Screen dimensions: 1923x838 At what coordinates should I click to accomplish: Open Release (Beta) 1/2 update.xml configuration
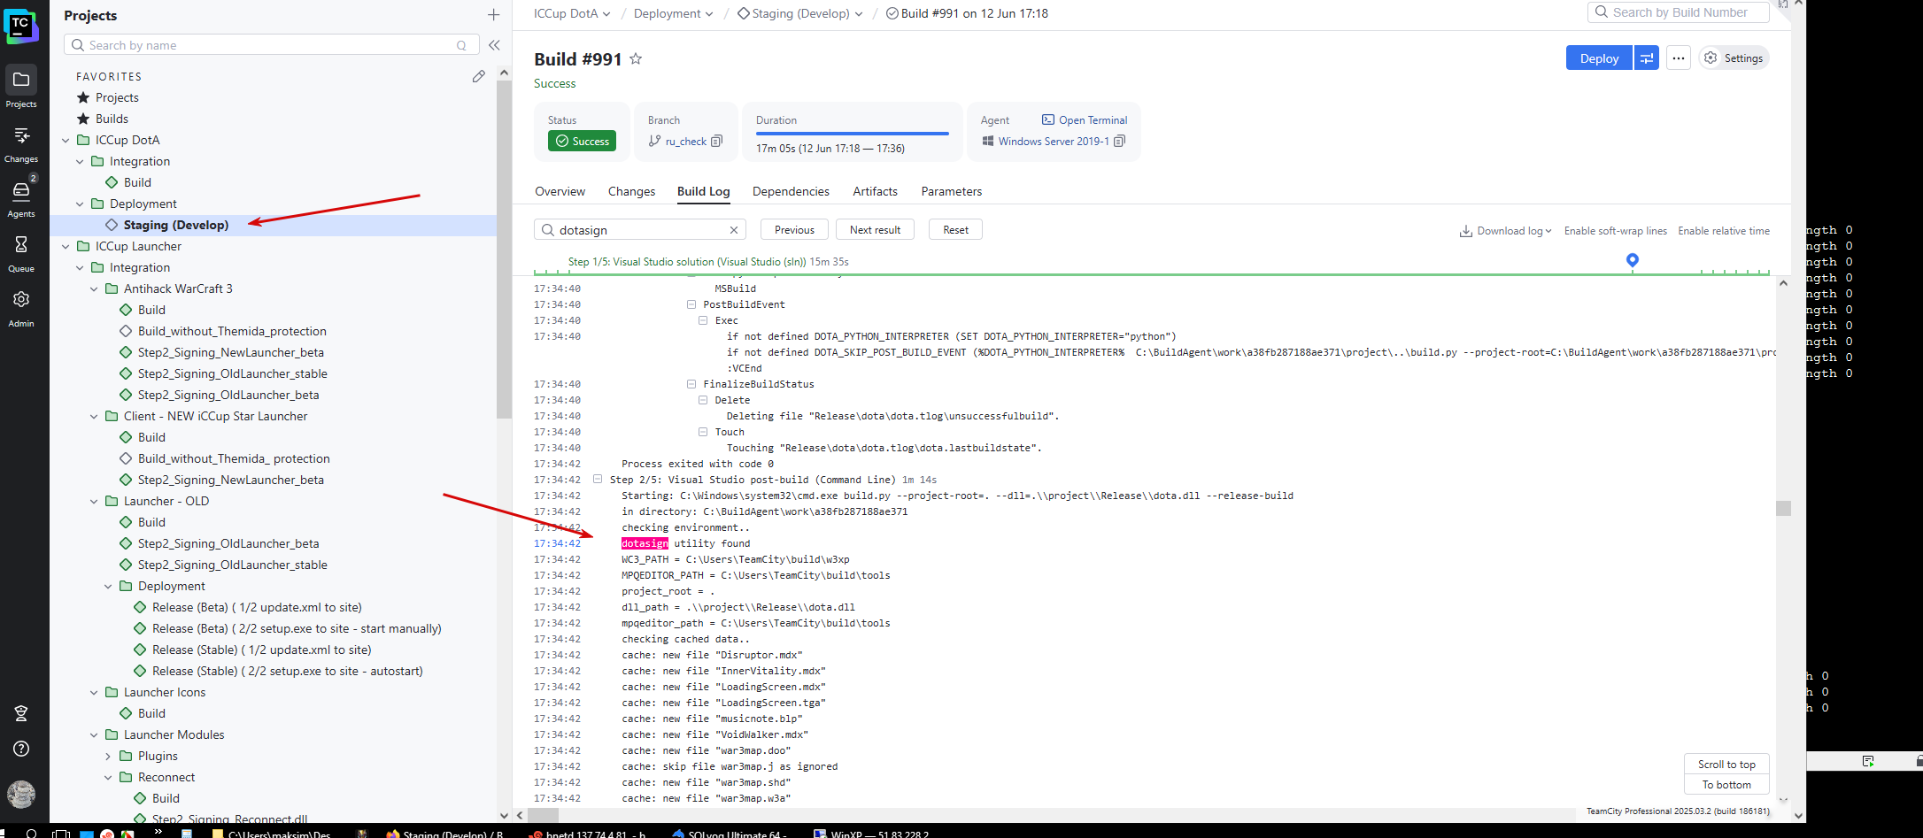click(x=257, y=607)
